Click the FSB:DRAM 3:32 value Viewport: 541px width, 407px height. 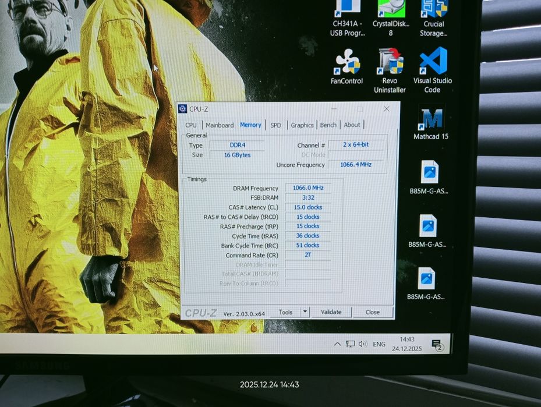[308, 197]
